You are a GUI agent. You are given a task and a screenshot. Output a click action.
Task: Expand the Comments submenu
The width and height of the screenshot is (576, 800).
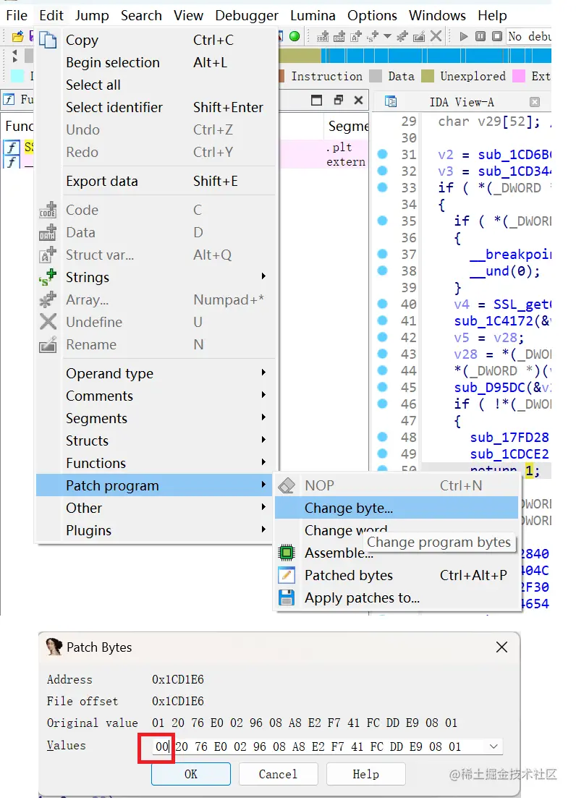click(x=156, y=396)
